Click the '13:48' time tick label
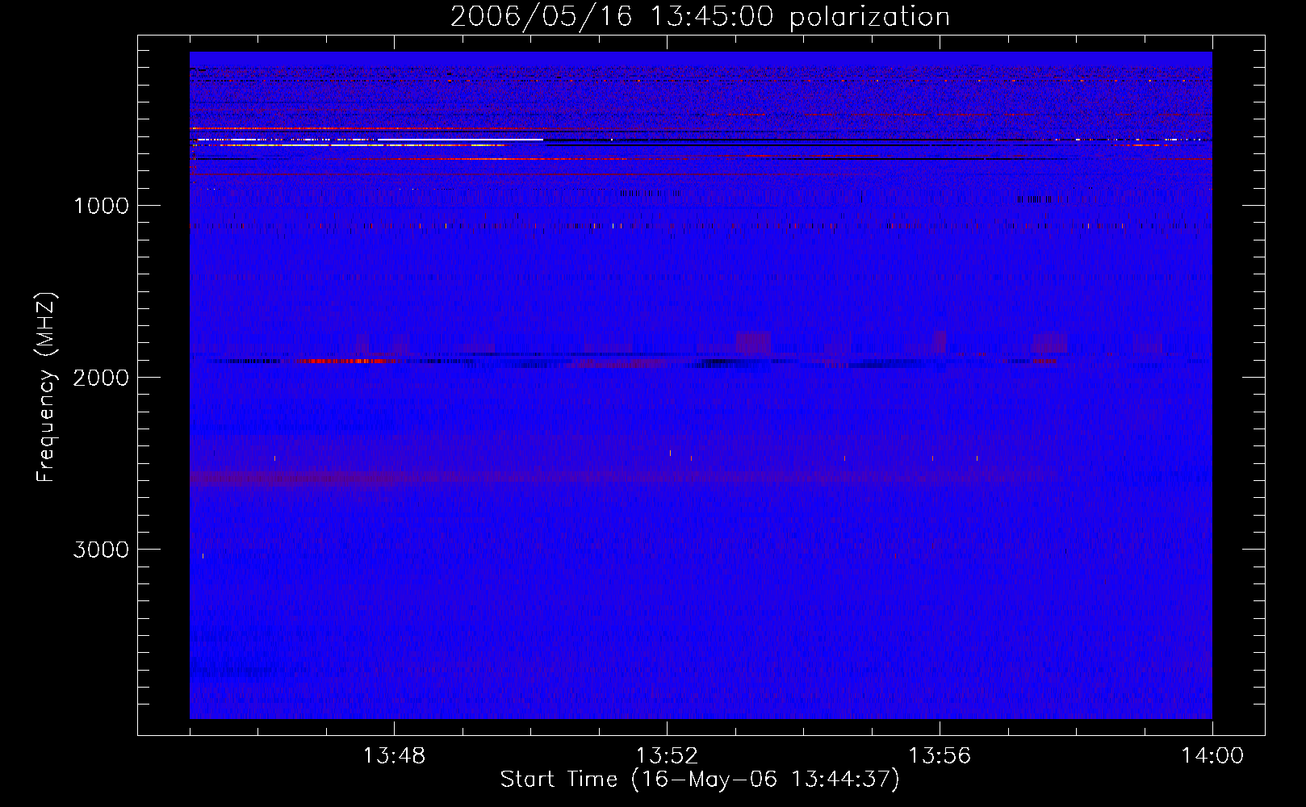Screen dimensions: 1306x807 tap(394, 756)
